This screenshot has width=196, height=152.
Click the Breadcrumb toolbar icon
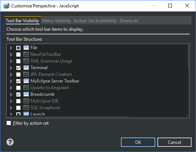coord(26,94)
